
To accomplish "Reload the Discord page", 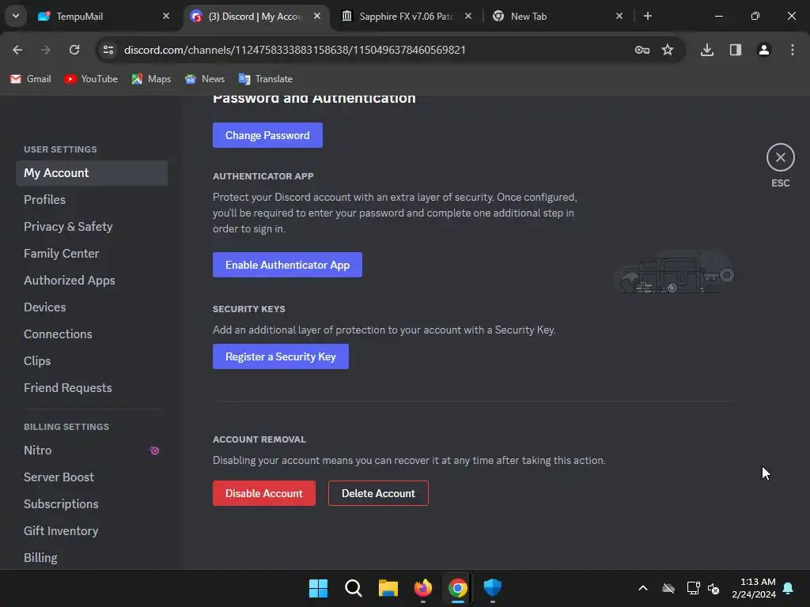I will [74, 50].
